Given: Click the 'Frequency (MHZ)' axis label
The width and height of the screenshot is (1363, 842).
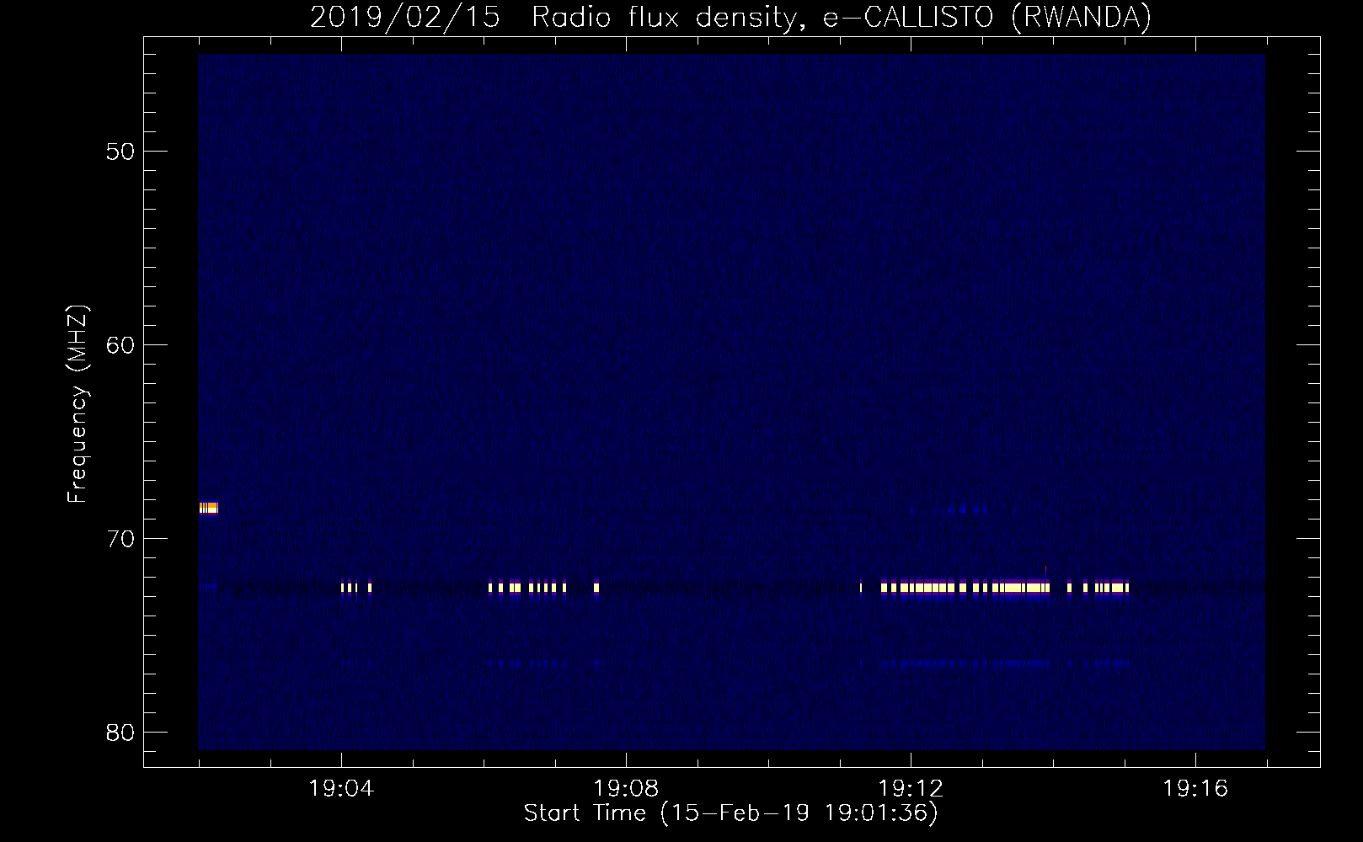Looking at the screenshot, I should [78, 403].
